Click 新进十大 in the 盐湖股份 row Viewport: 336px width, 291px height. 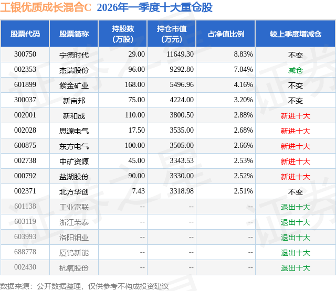(x=296, y=177)
